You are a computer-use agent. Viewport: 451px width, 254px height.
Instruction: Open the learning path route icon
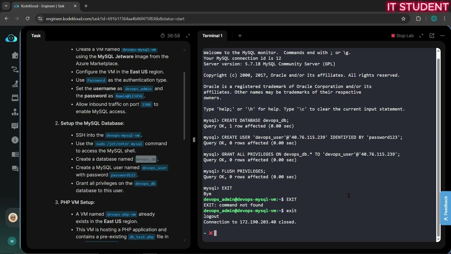(x=15, y=69)
